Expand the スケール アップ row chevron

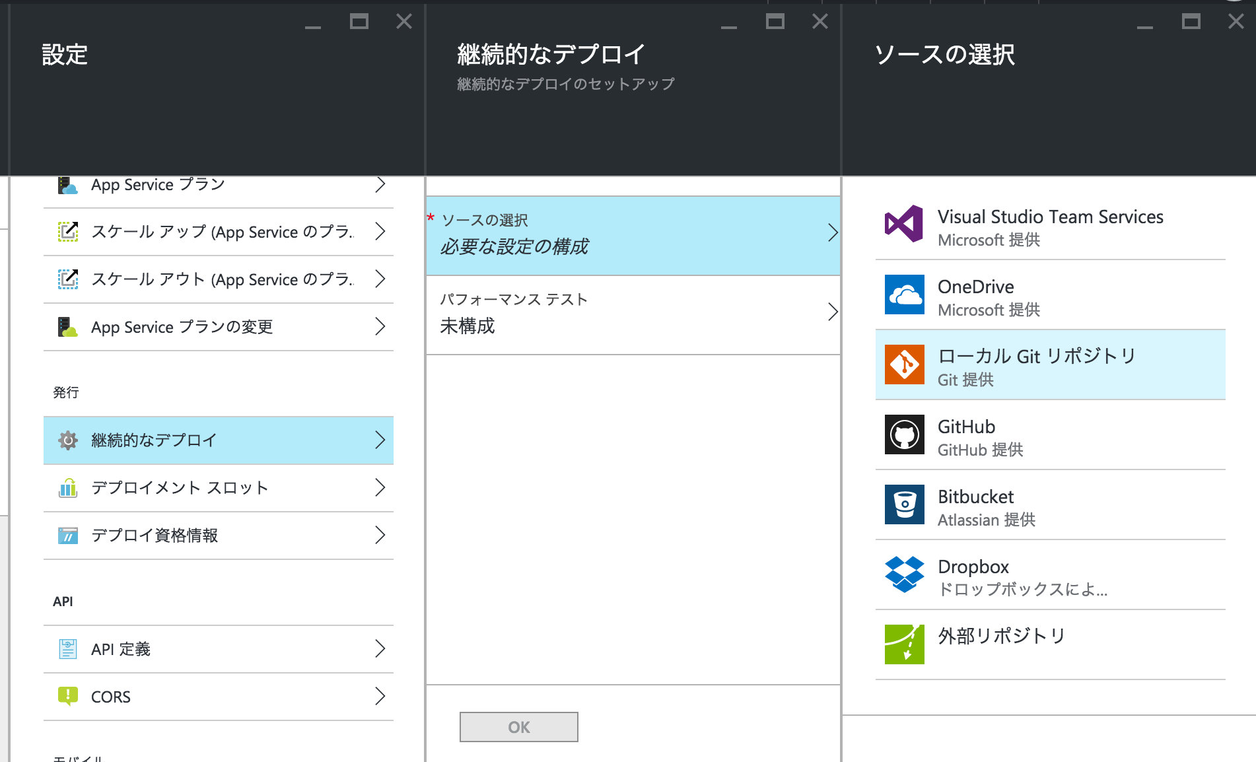380,232
